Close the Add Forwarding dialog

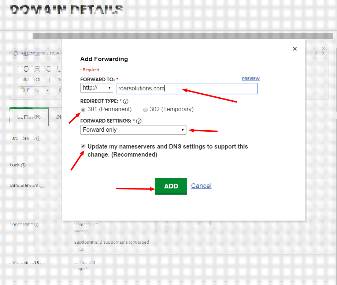(x=295, y=49)
